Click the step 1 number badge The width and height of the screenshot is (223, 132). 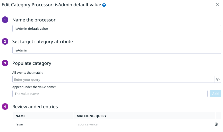(x=5, y=20)
